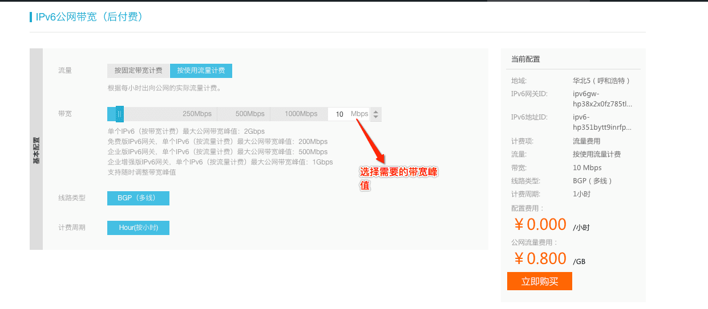Click the 企业增强版IPv6网关 1Gbps note
This screenshot has width=708, height=309.
(x=220, y=162)
